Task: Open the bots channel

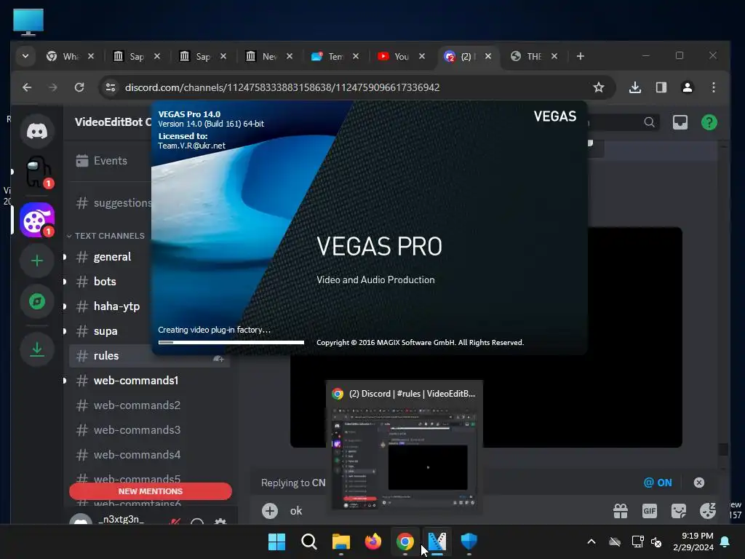Action: coord(105,282)
